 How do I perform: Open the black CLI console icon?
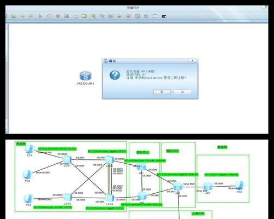(164, 16)
